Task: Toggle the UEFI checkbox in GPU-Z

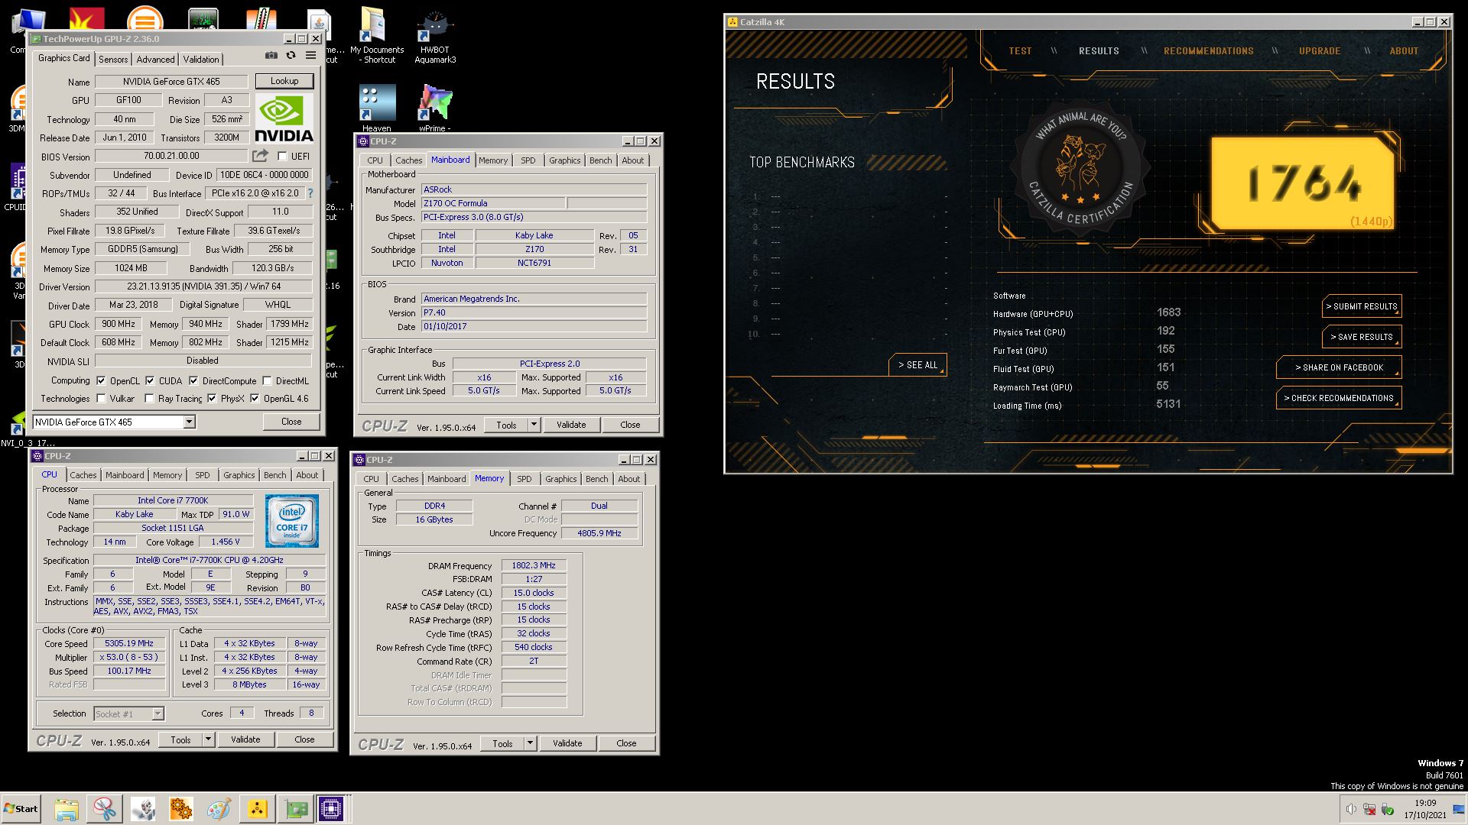Action: tap(282, 157)
